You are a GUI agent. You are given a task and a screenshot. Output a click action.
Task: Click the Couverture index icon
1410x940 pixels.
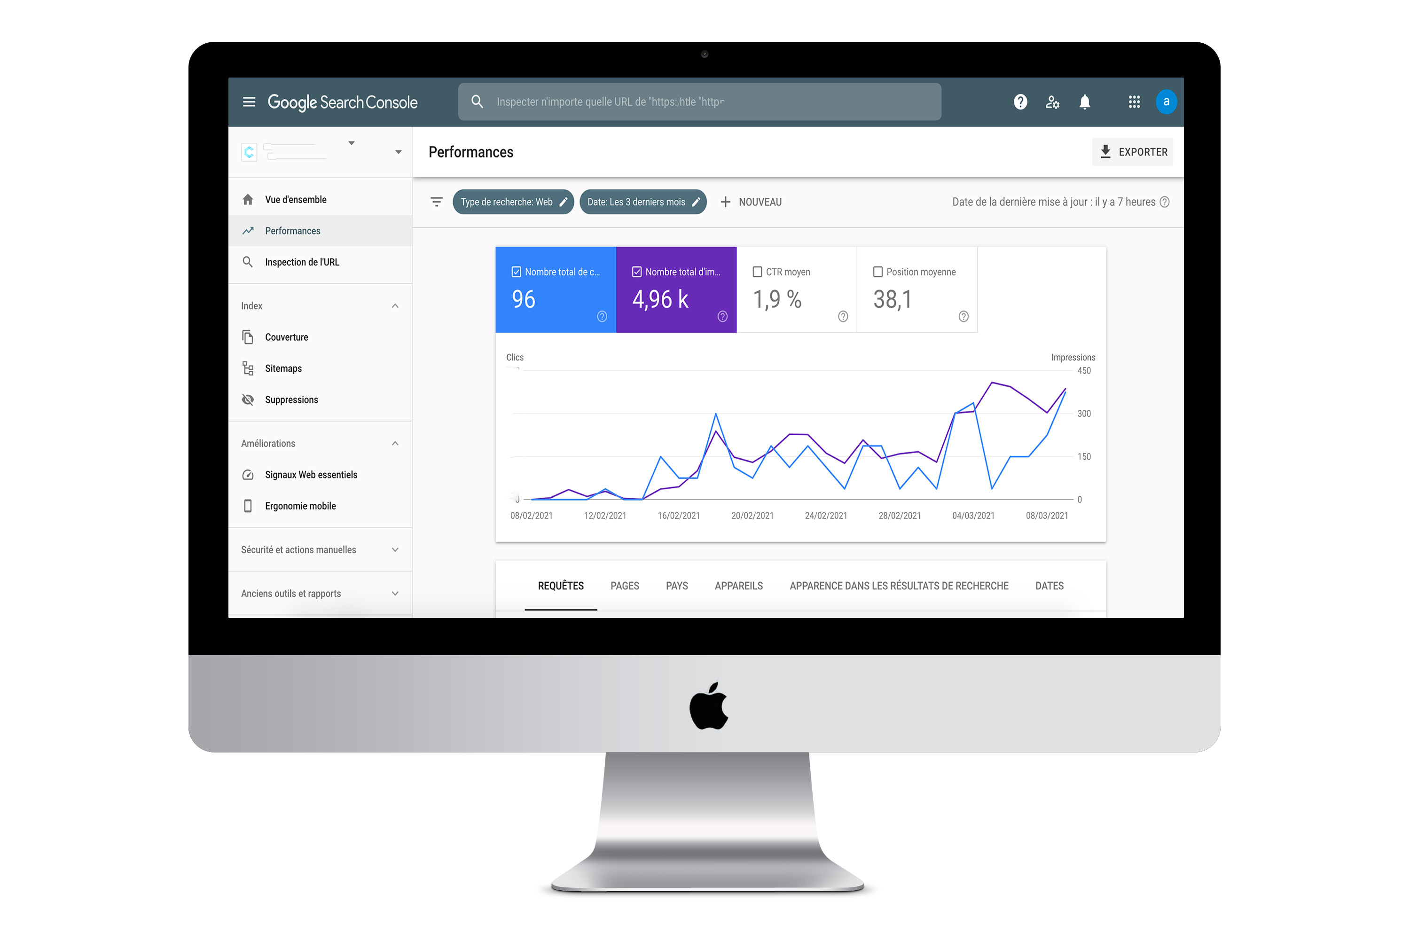point(248,337)
